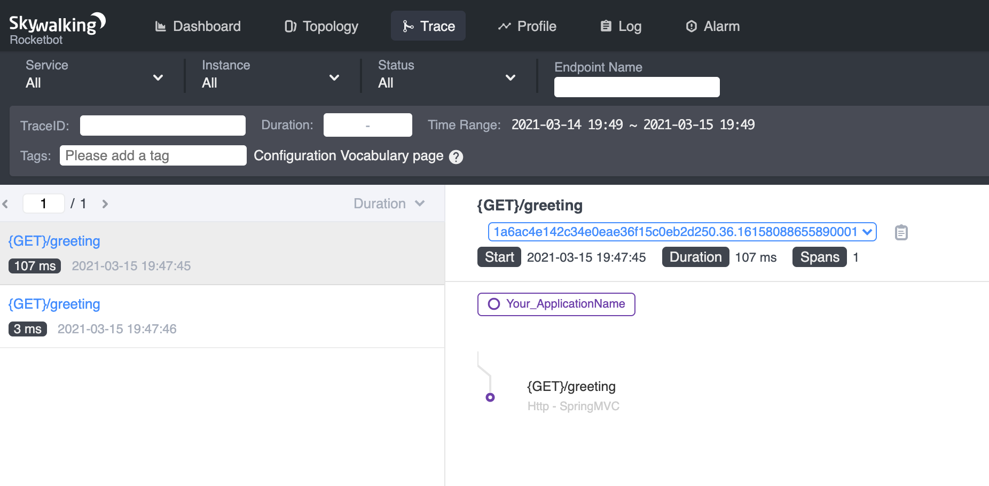The height and width of the screenshot is (486, 989).
Task: Click the Skywalking Rocketbot logo
Action: [x=57, y=29]
